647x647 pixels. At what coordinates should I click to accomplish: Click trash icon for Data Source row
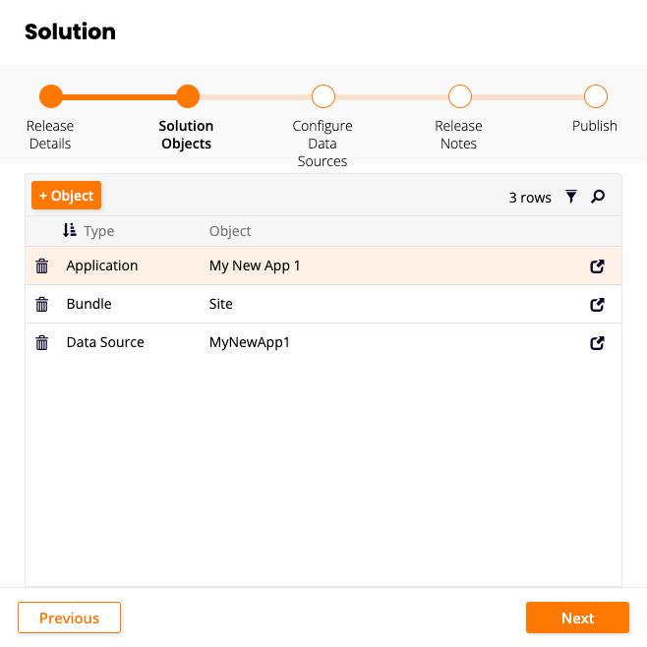pyautogui.click(x=42, y=343)
